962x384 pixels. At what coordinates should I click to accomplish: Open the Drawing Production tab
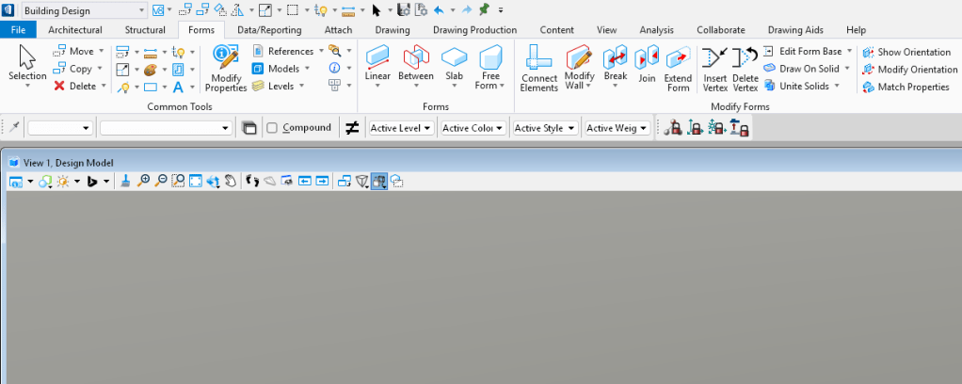click(x=474, y=30)
